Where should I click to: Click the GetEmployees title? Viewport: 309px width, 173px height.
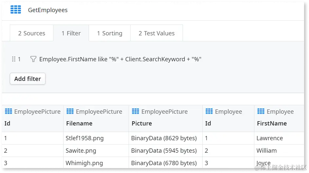48,10
